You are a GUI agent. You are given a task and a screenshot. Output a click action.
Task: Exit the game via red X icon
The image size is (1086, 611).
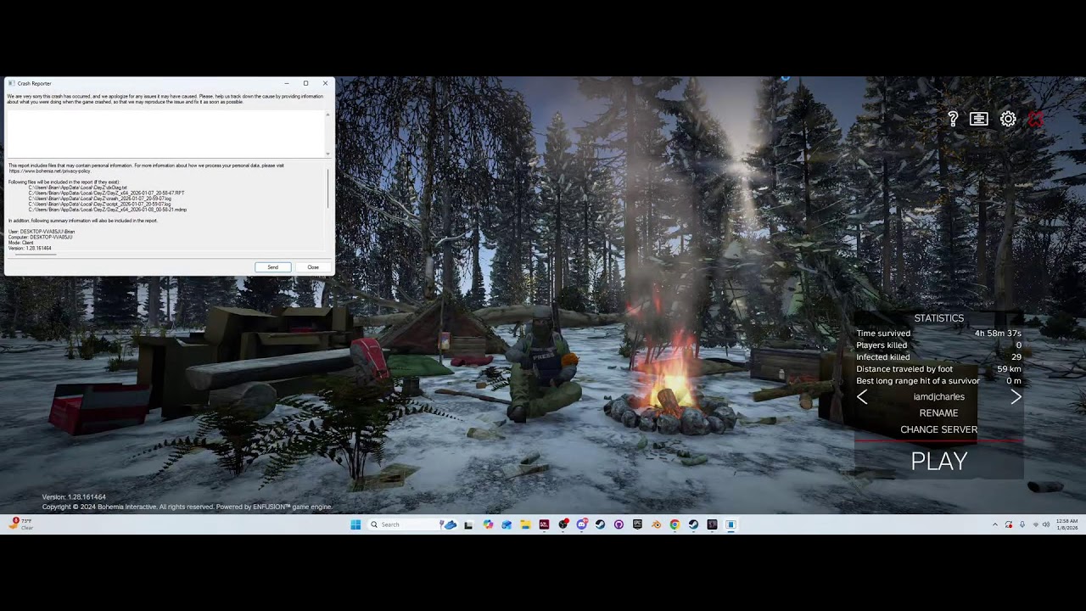coord(1035,120)
